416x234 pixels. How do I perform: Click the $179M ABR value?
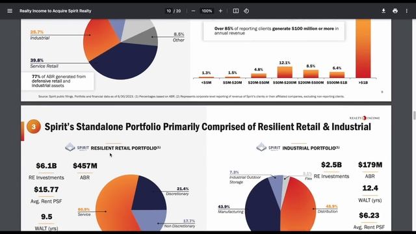(370, 164)
